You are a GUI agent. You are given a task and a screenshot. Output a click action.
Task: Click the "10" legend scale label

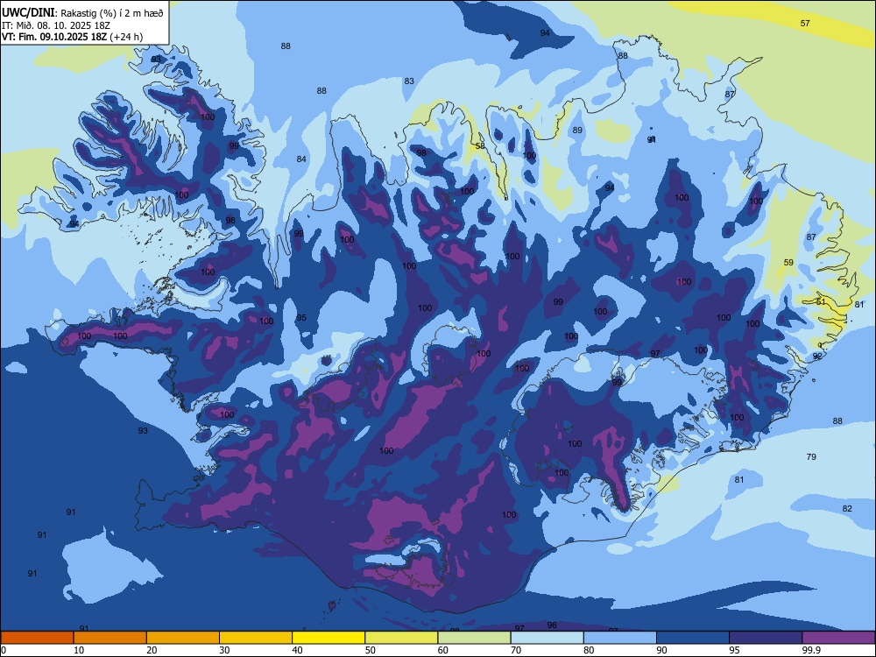pos(80,650)
